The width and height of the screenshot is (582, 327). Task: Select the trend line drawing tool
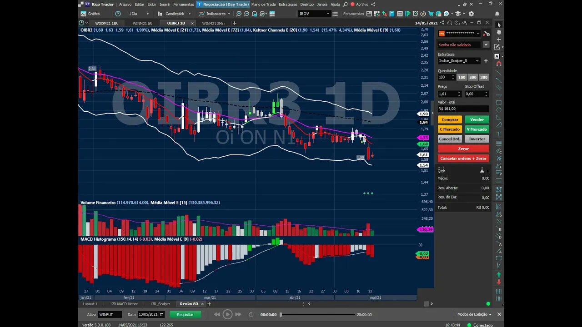pos(499,73)
